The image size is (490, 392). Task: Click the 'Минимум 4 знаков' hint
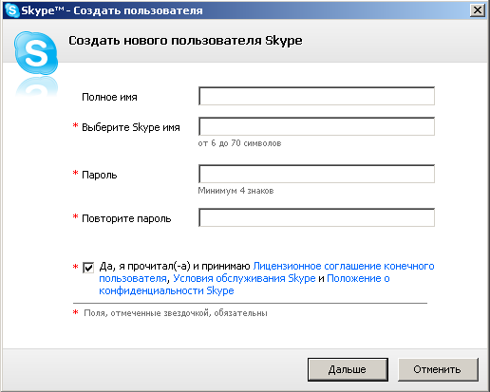pyautogui.click(x=236, y=191)
